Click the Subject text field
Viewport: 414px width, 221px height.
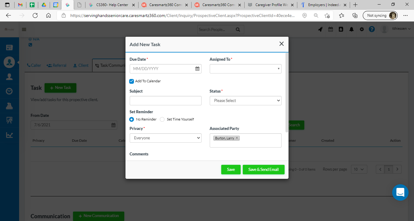point(165,100)
